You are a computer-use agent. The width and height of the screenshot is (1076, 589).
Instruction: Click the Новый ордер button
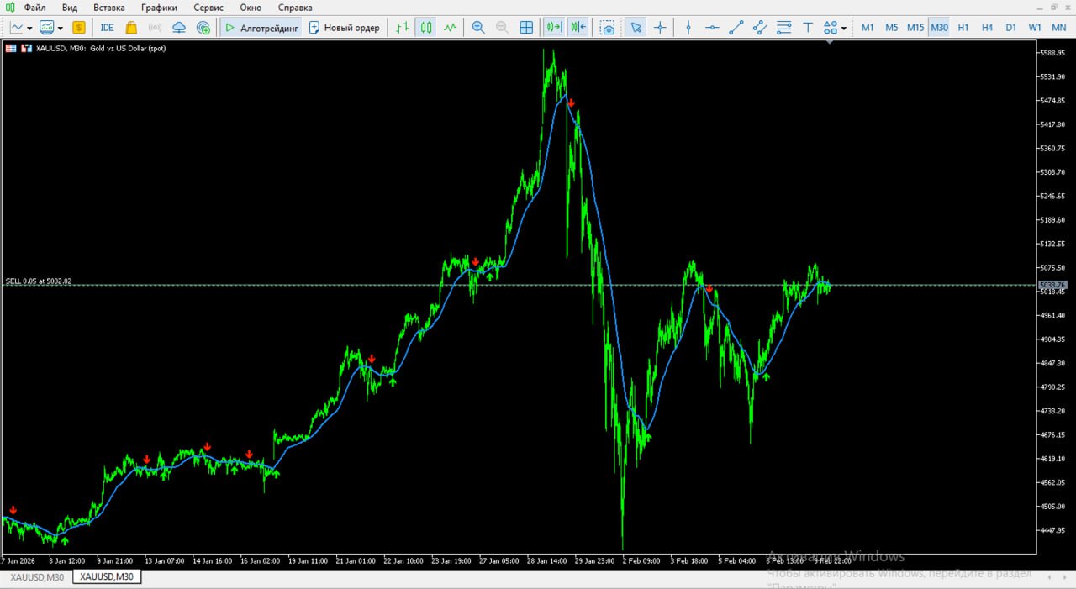click(x=346, y=27)
